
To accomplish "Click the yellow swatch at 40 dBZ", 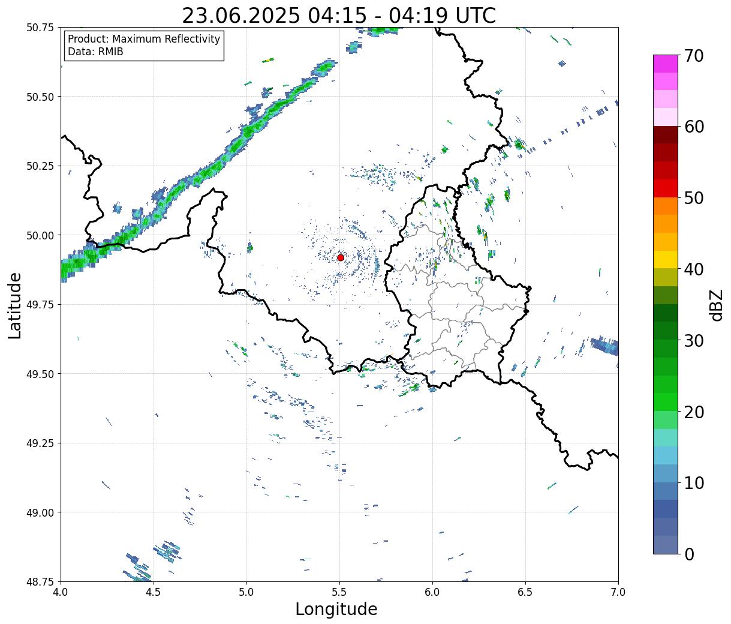I will pyautogui.click(x=665, y=259).
